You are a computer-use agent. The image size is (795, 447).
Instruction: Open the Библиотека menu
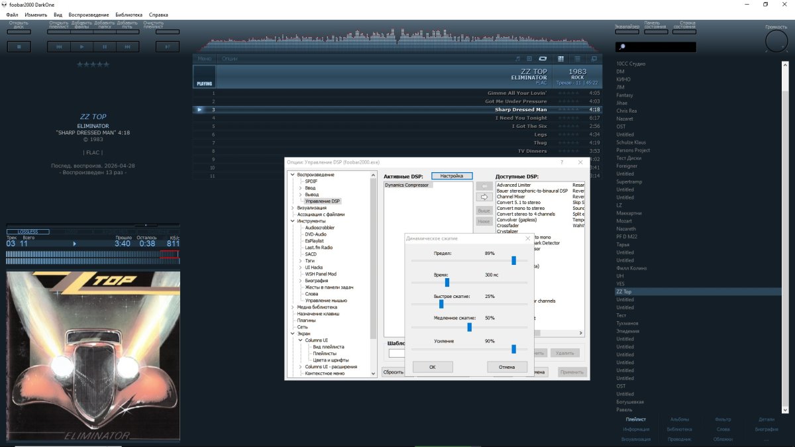coord(128,15)
